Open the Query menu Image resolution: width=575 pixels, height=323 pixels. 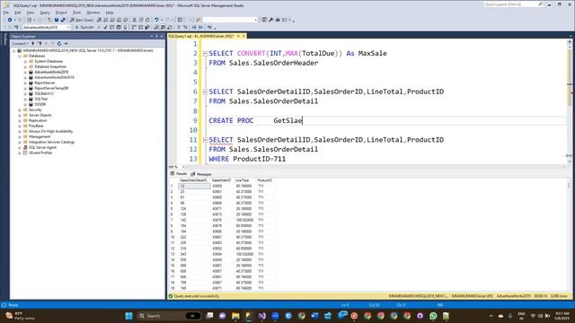[45, 13]
